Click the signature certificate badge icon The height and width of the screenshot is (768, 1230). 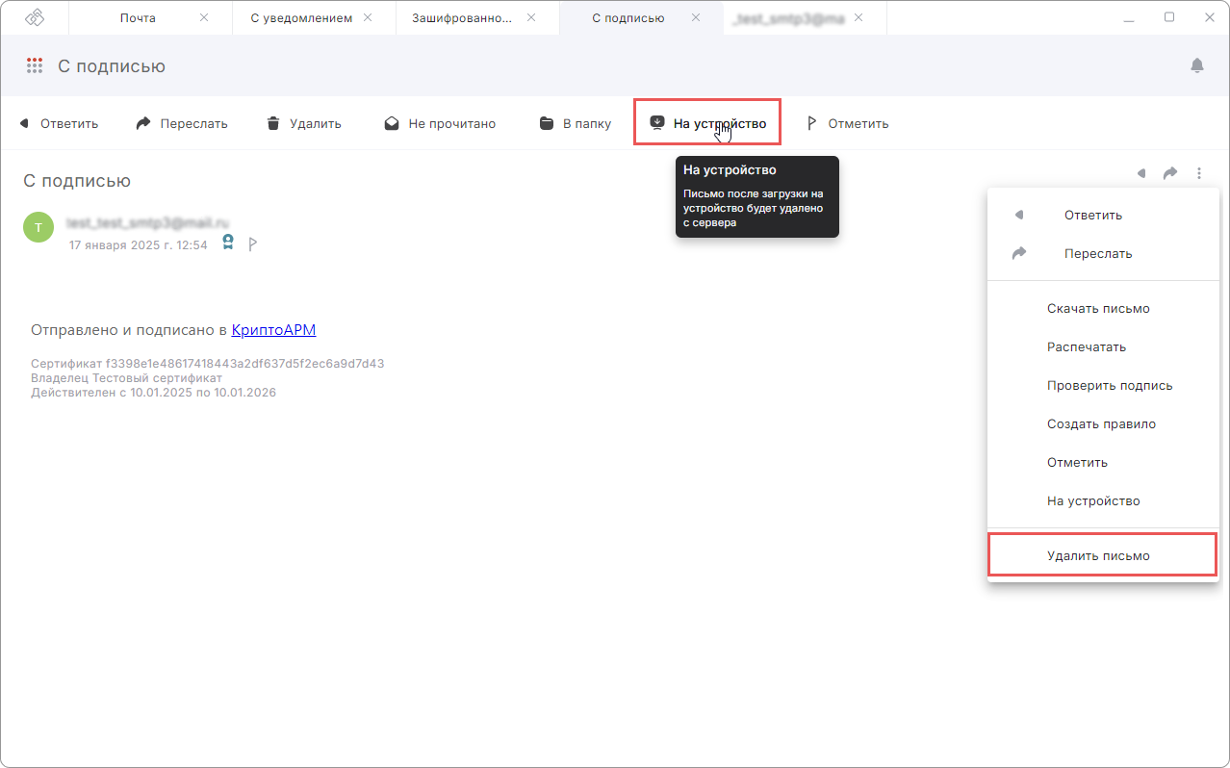click(228, 243)
